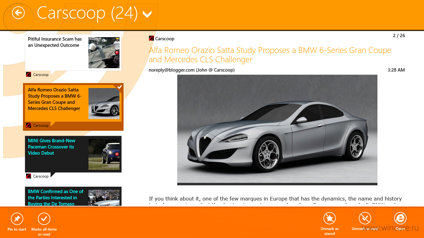Click the Carscoop label under Alfa Romeo tile

pos(41,126)
